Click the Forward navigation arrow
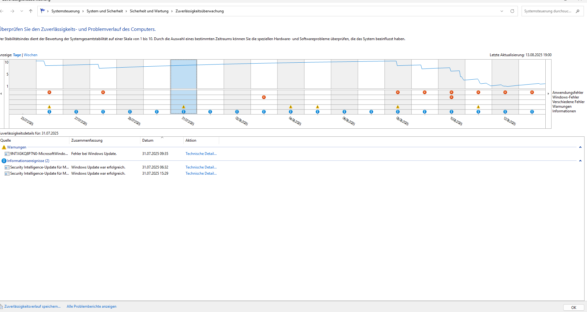587x312 pixels. [12, 11]
